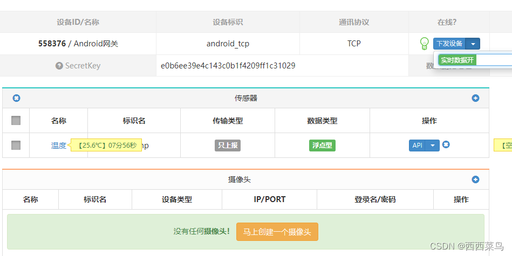Click the SecretKey value e0b6ee39e4c143c0b1f4209ff1c31029

tap(228, 66)
